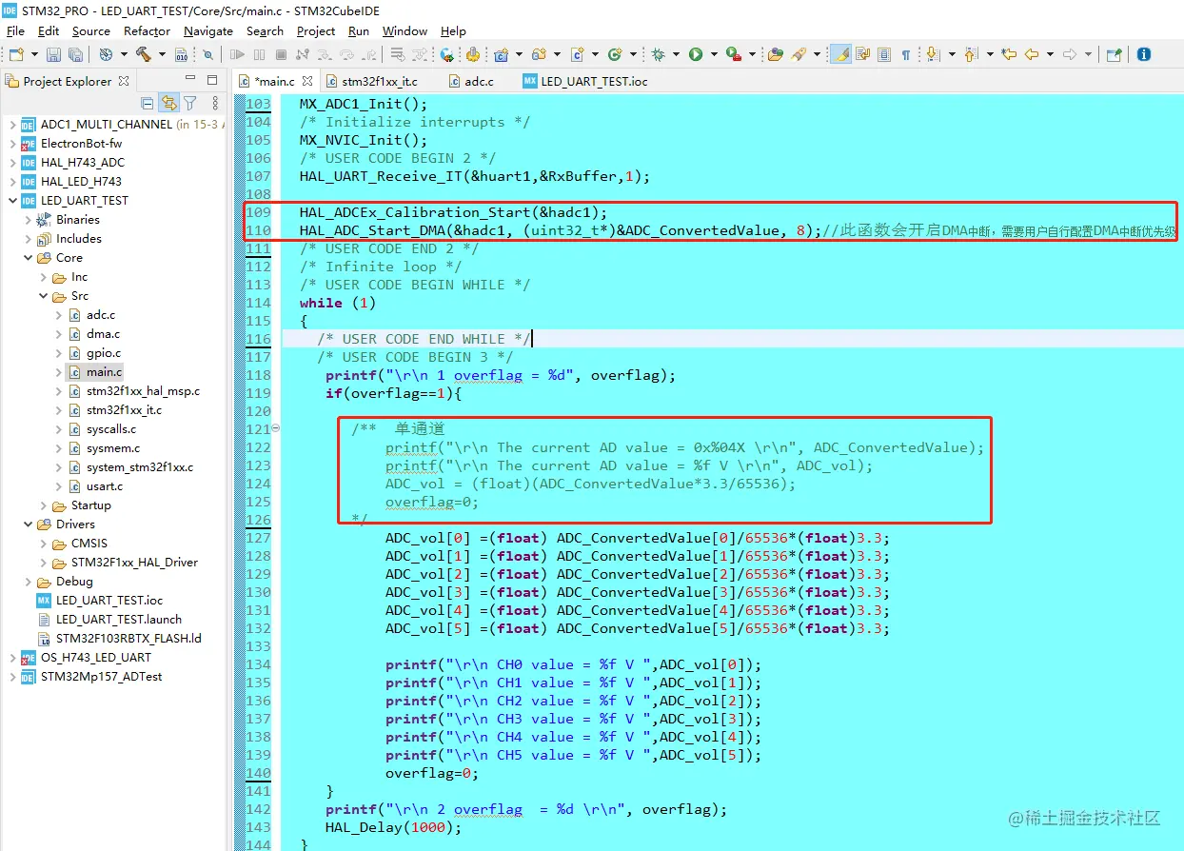Maximize the Project Explorer panel
This screenshot has height=851, width=1184.
[211, 81]
